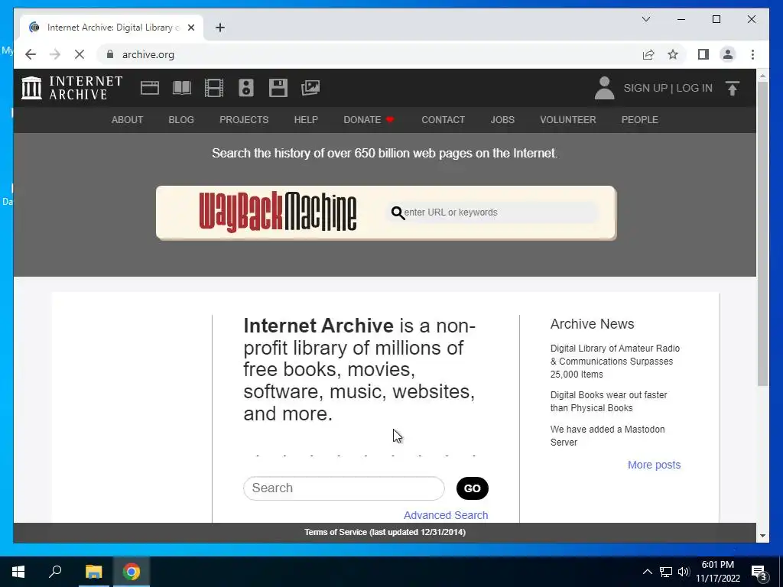Viewport: 783px width, 587px height.
Task: Open the Audio speaker icon
Action: [245, 88]
